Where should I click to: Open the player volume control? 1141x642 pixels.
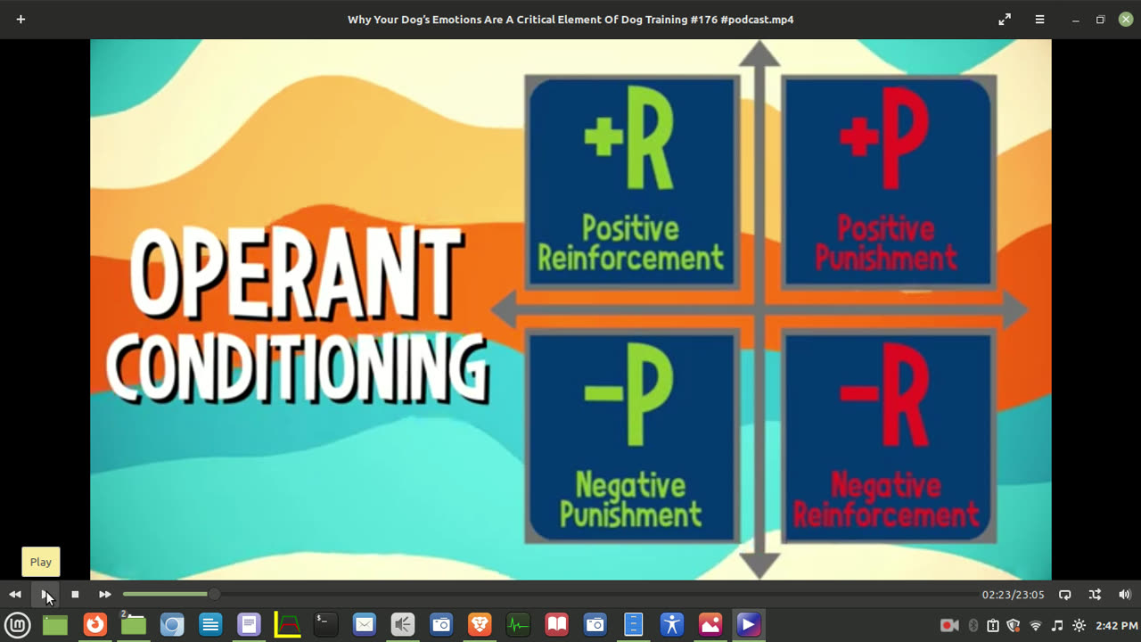tap(1125, 594)
